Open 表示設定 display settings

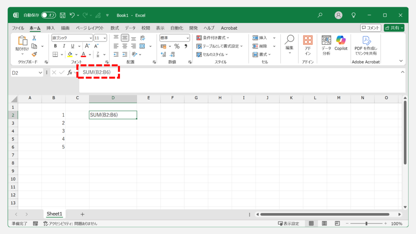[288, 224]
